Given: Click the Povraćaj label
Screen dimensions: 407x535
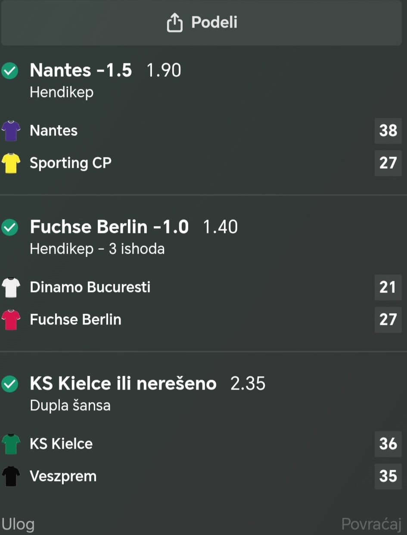Looking at the screenshot, I should click(x=371, y=524).
